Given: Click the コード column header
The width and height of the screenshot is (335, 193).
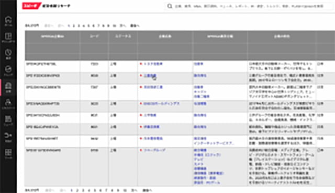Looking at the screenshot, I should point(94,37).
